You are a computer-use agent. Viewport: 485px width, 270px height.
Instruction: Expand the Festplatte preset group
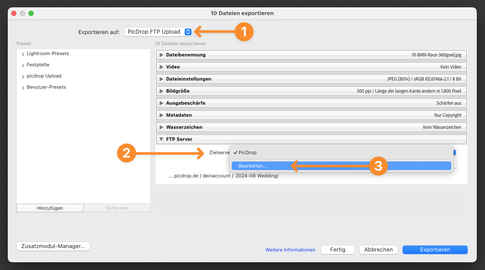[23, 65]
